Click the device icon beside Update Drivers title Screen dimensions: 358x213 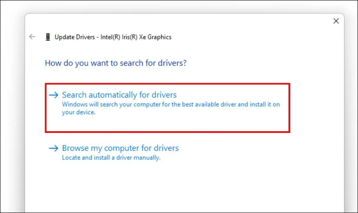point(48,37)
